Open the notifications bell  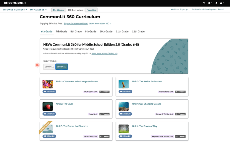coord(216,3)
